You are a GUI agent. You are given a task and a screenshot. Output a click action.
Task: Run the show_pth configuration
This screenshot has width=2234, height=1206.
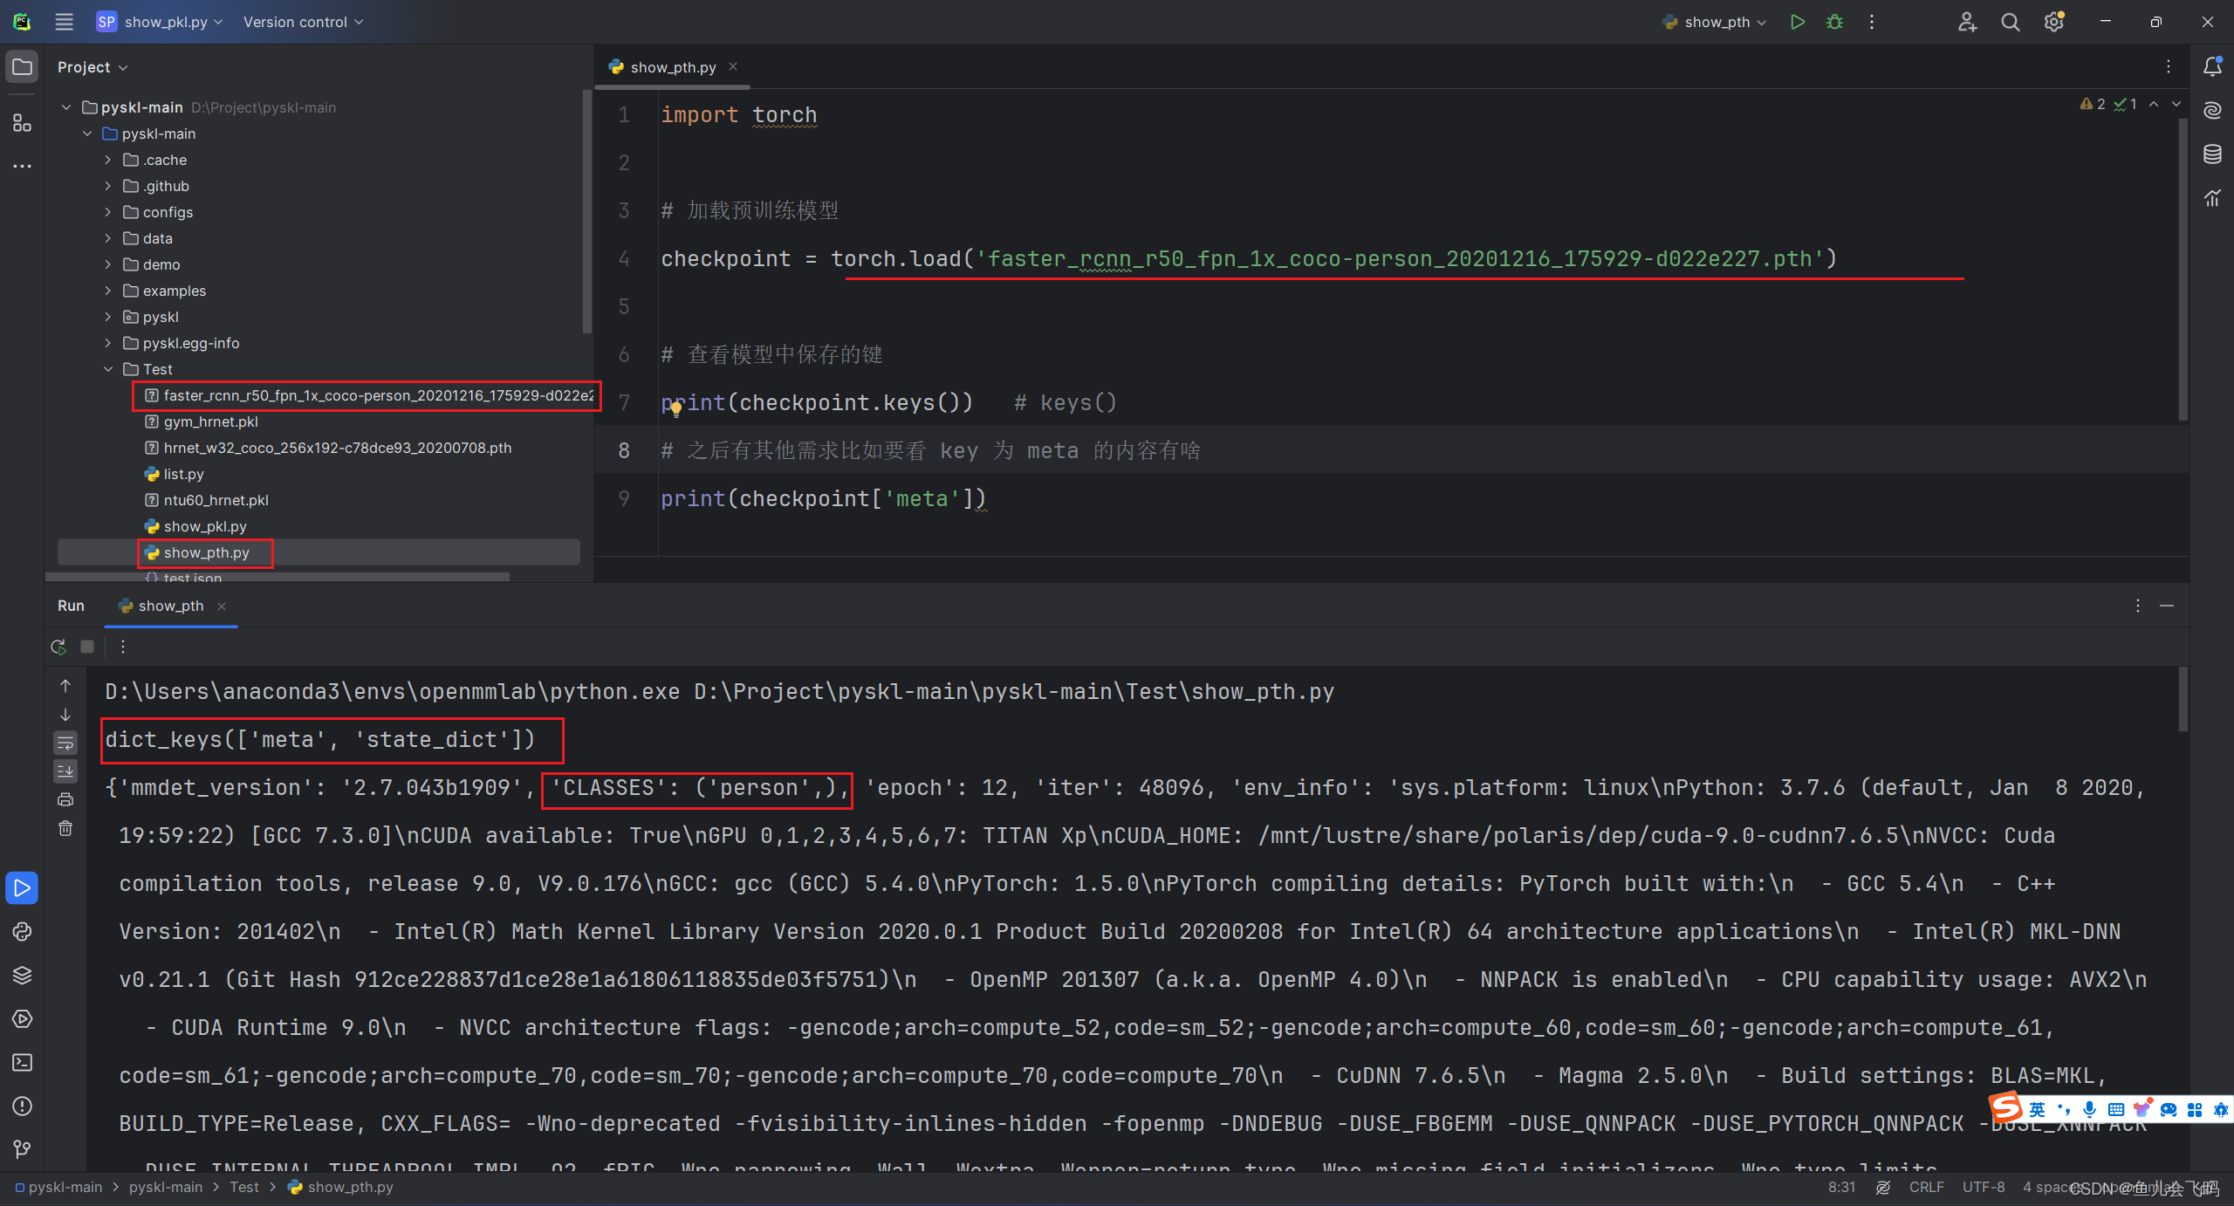pyautogui.click(x=1797, y=22)
